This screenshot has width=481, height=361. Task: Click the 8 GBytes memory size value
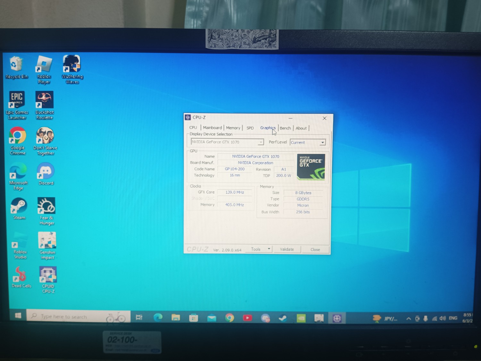click(x=303, y=193)
